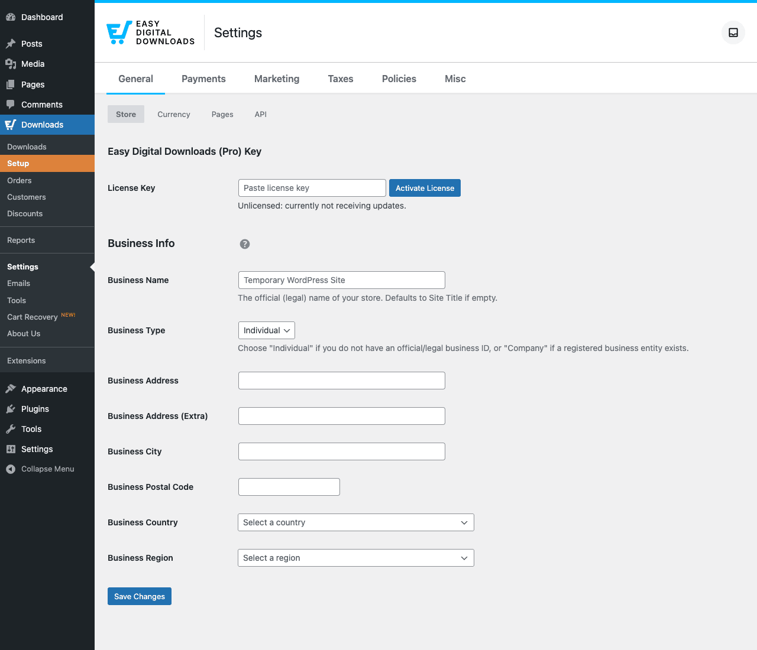Image resolution: width=757 pixels, height=650 pixels.
Task: Open the Business Country select
Action: click(x=356, y=522)
